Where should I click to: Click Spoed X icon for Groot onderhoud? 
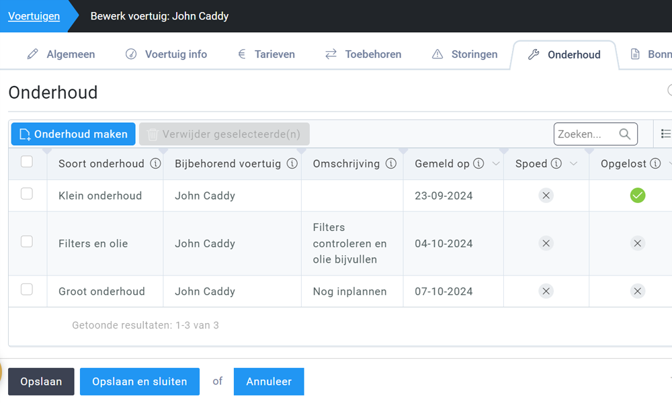pyautogui.click(x=546, y=291)
